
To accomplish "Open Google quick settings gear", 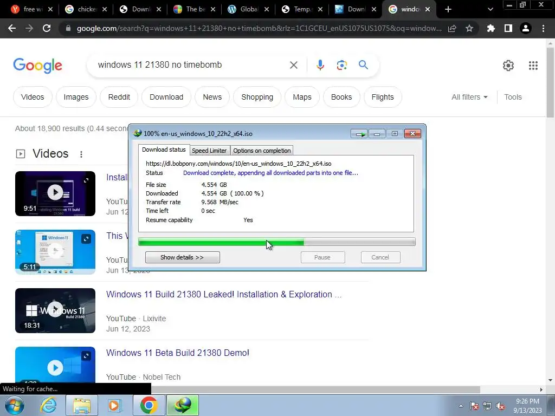I will coord(508,66).
